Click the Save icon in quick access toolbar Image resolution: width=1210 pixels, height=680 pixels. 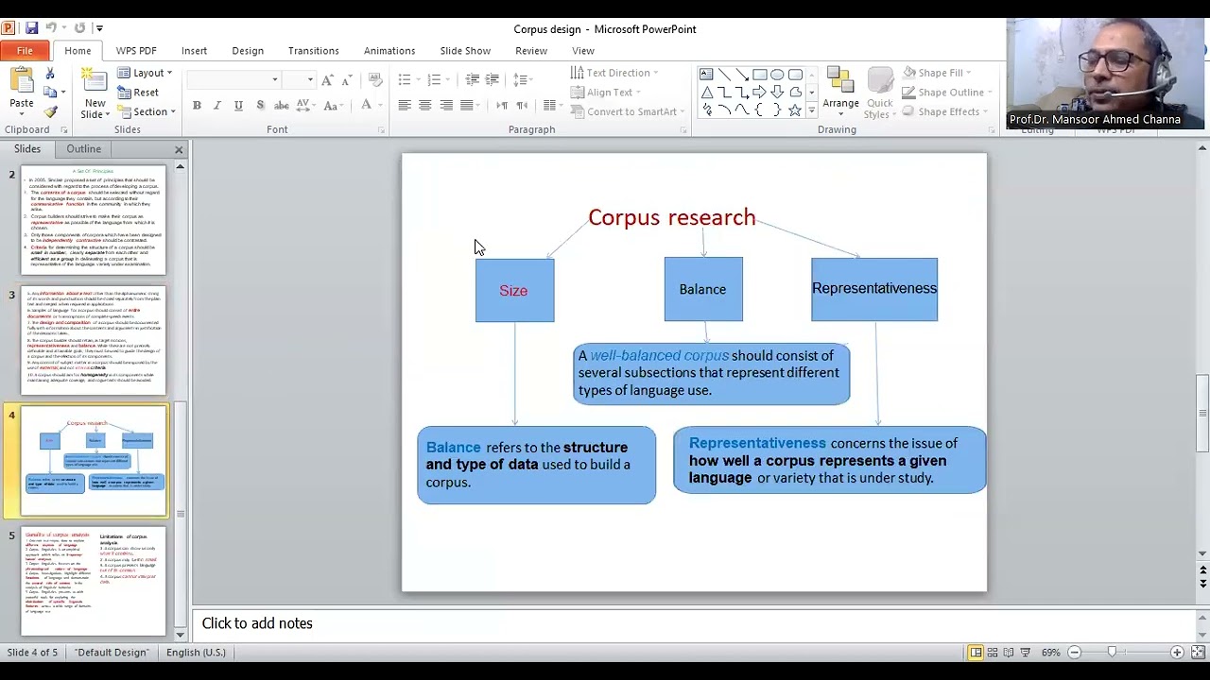(x=31, y=28)
